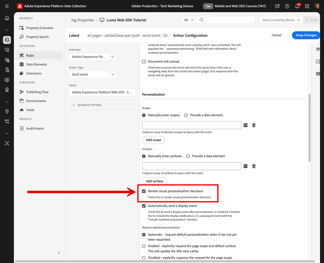The width and height of the screenshot is (324, 263).
Task: Select Enabled default personalization radio
Action: [144, 246]
